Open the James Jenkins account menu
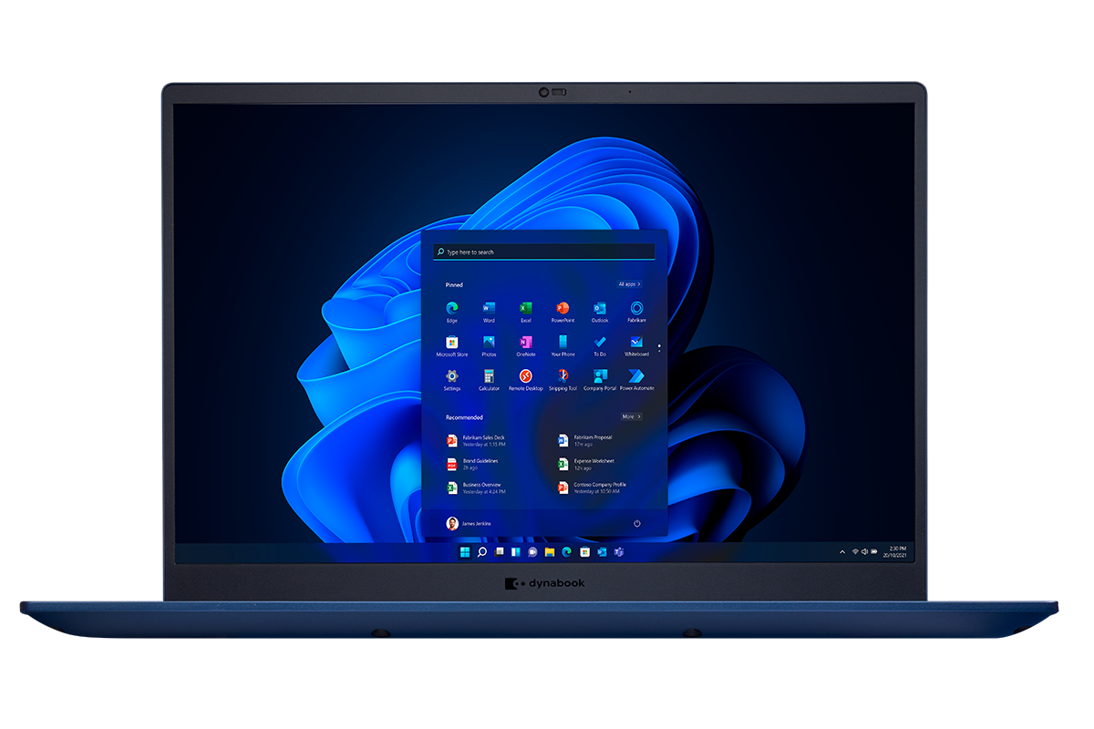The height and width of the screenshot is (729, 1094). coord(469,523)
